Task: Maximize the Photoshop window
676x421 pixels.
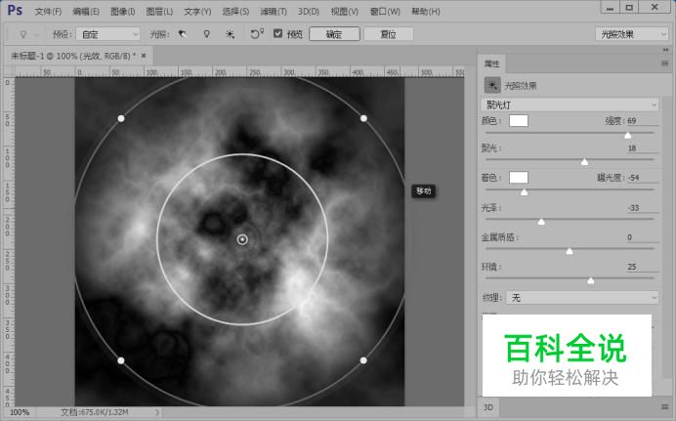Action: [x=629, y=7]
